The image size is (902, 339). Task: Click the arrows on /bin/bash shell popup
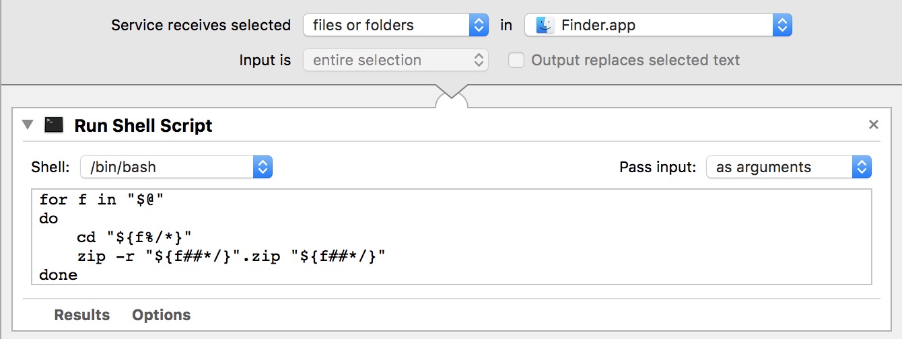click(263, 167)
